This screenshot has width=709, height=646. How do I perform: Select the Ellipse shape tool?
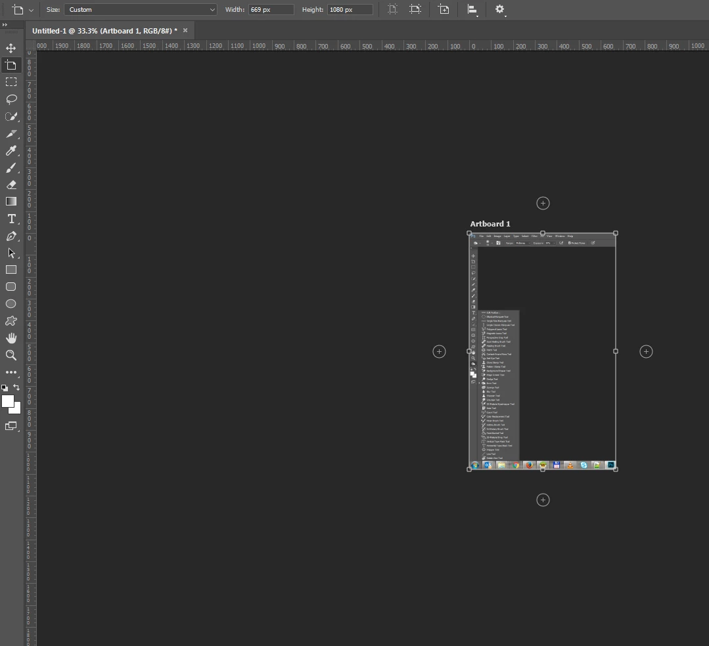tap(11, 304)
